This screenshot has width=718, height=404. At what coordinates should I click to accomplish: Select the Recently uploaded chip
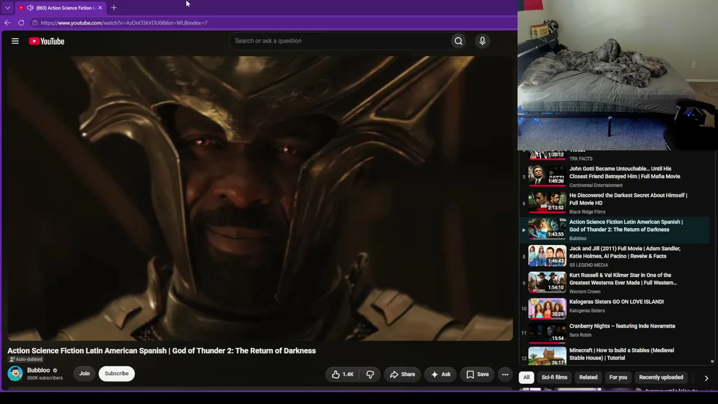pyautogui.click(x=661, y=377)
